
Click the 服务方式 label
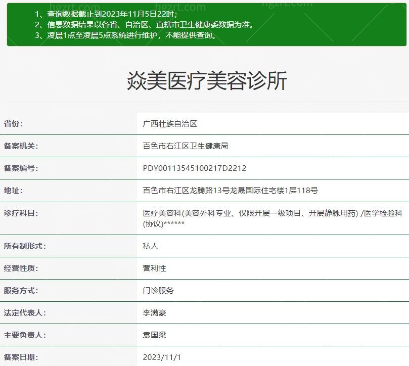[21, 290]
